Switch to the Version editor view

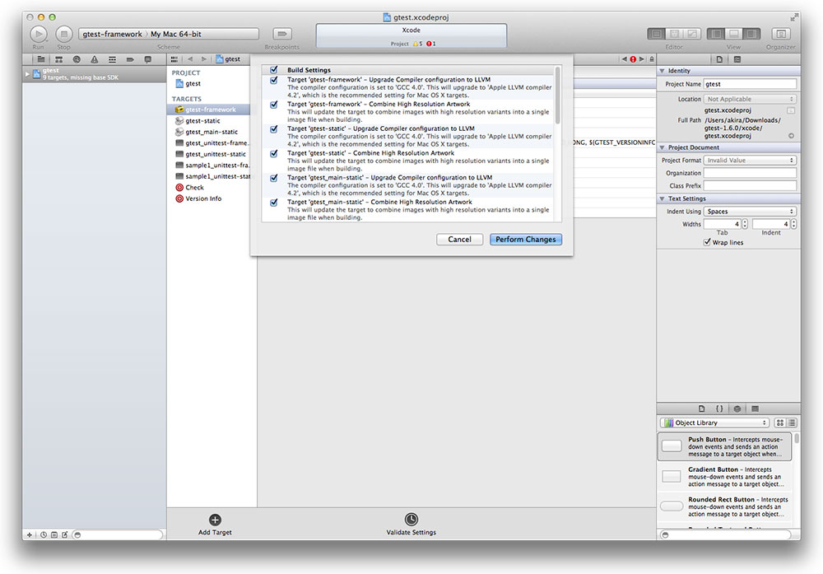click(x=692, y=34)
